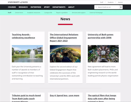Open University of Bath CERN partnership article

100,36
